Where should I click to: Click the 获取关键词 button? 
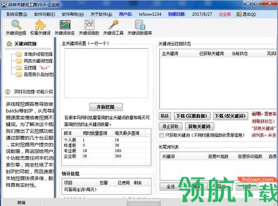pyautogui.click(x=200, y=127)
